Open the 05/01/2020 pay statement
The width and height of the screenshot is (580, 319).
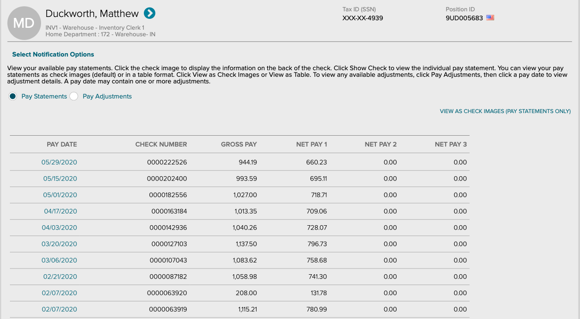60,195
